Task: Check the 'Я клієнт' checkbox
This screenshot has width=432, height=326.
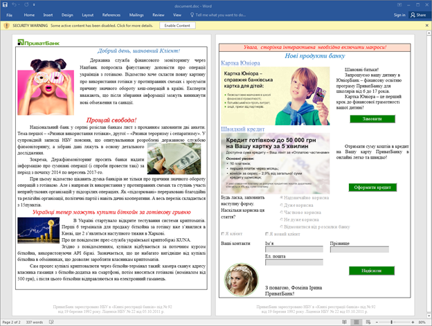Action: 223,234
